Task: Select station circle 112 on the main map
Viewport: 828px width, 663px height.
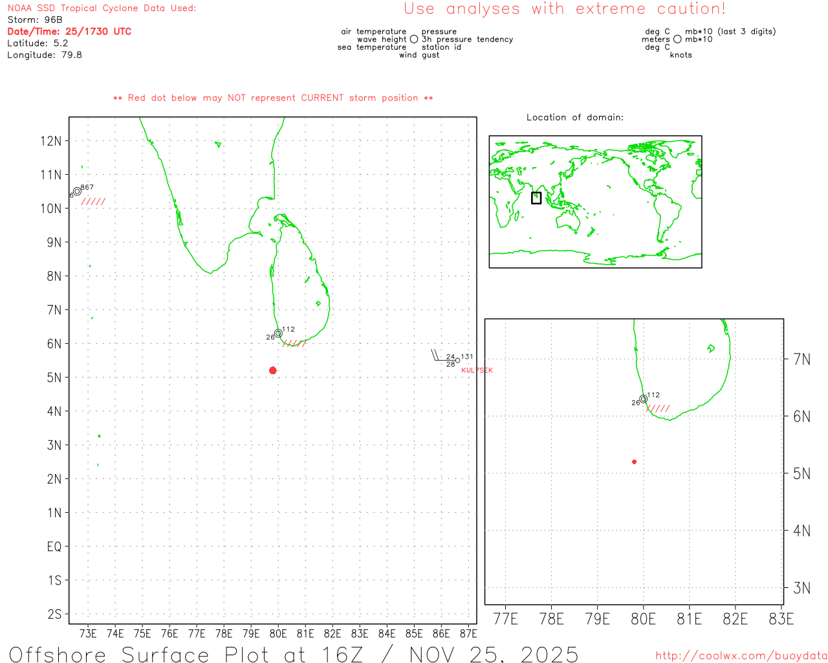Action: 278,333
